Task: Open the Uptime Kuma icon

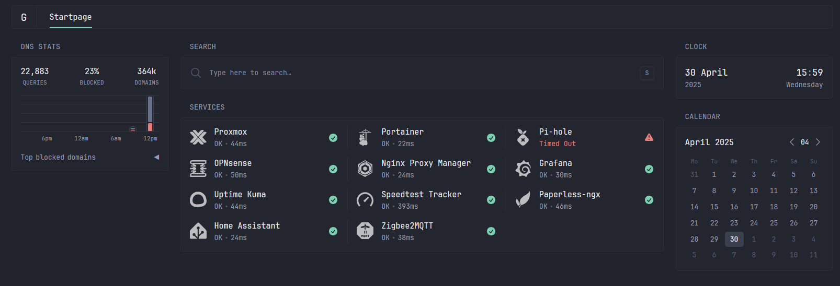Action: [198, 200]
